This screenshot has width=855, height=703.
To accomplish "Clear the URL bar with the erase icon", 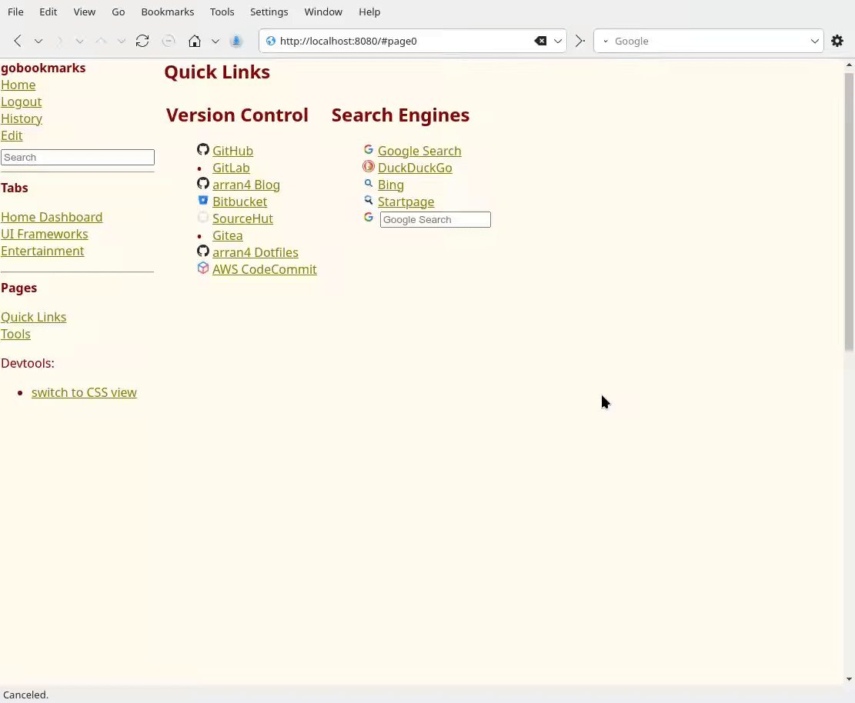I will point(540,41).
